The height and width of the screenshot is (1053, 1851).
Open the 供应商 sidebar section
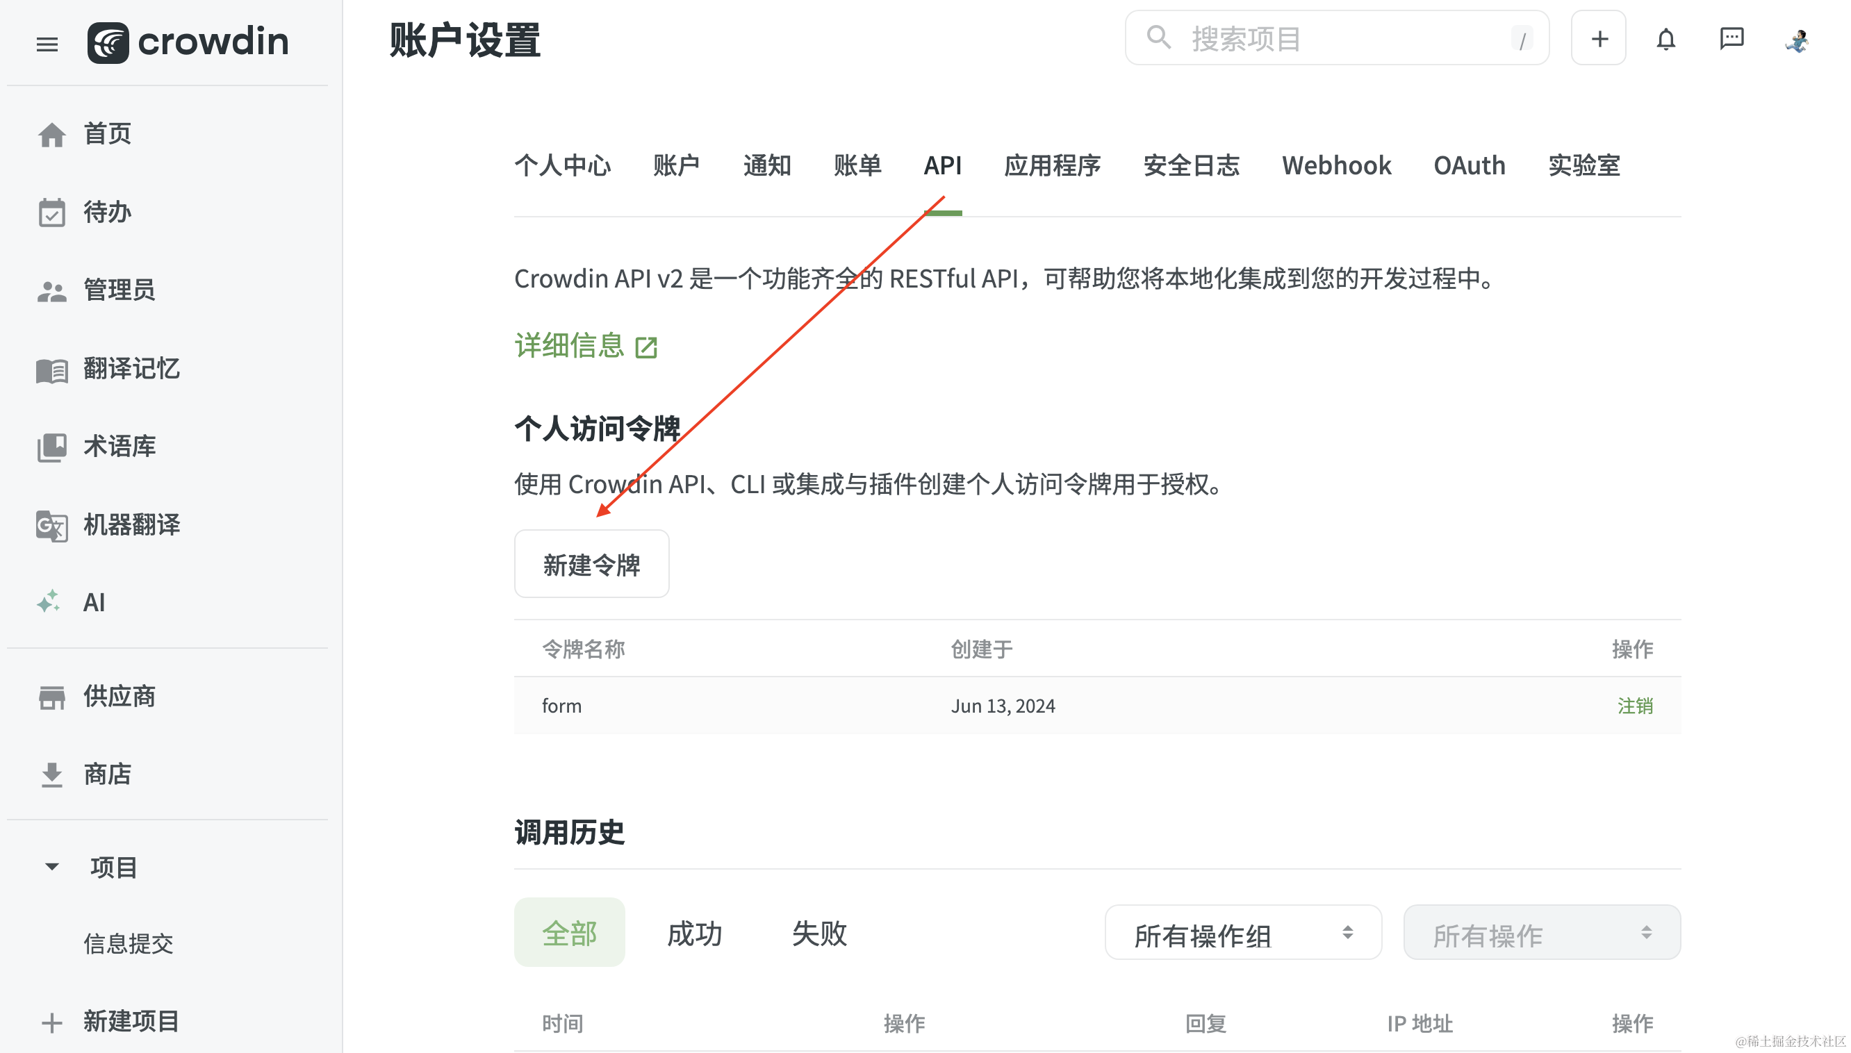tap(119, 697)
